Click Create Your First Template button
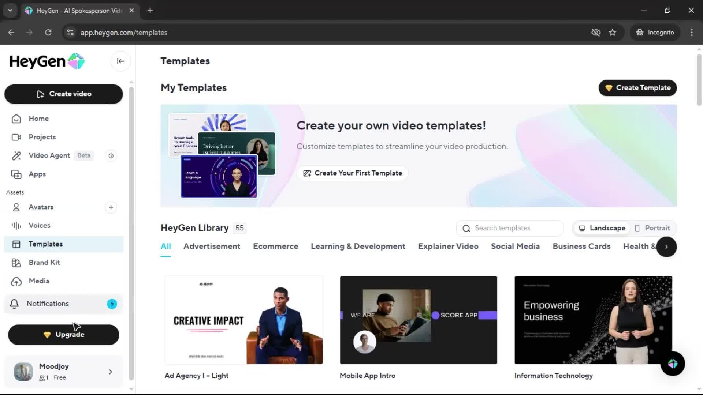Screen dimensions: 703x395 pos(352,173)
